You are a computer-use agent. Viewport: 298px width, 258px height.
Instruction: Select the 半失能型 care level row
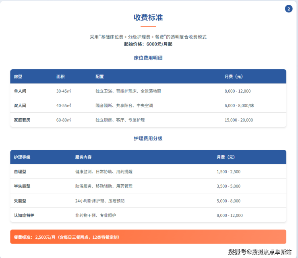[x=22, y=186]
